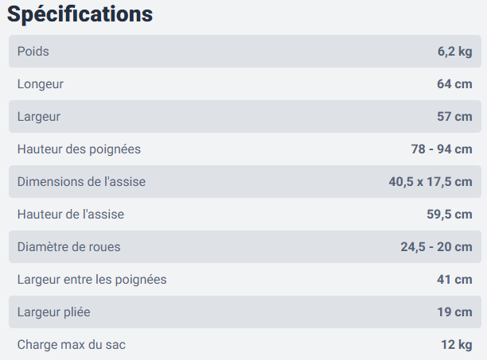Select the Largeur entre les poignées label
This screenshot has height=360, width=487.
point(92,280)
